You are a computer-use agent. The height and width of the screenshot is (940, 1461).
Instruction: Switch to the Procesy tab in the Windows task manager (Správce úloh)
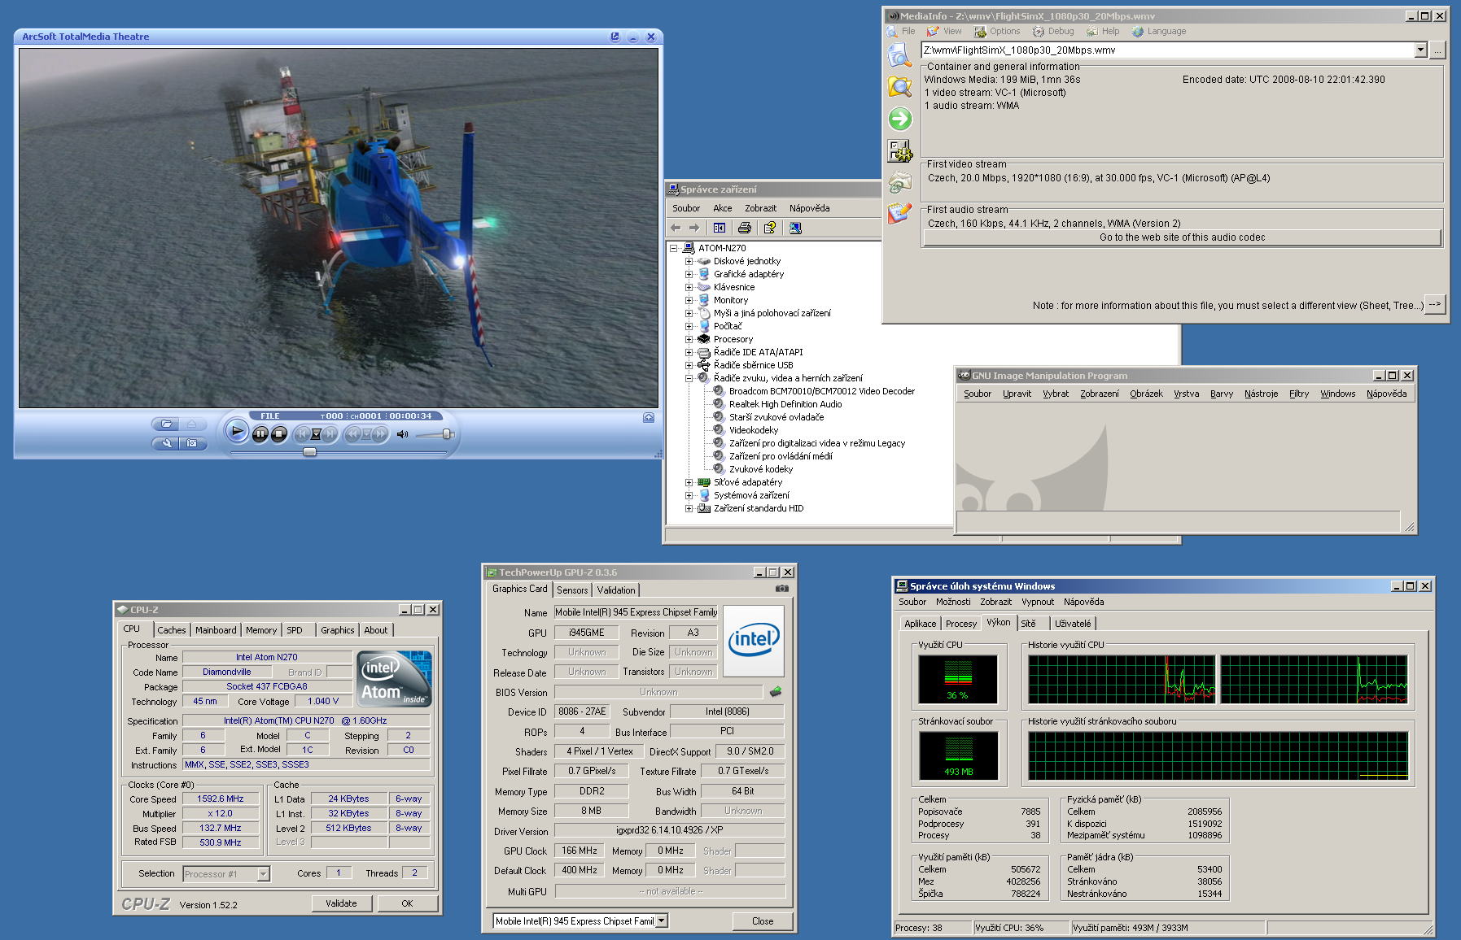tap(961, 624)
